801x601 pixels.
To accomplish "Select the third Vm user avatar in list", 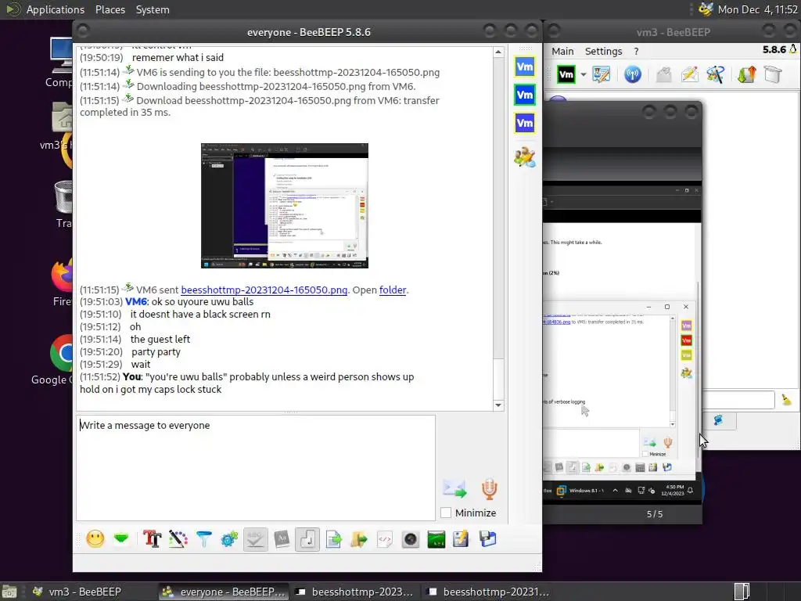I will pyautogui.click(x=525, y=123).
